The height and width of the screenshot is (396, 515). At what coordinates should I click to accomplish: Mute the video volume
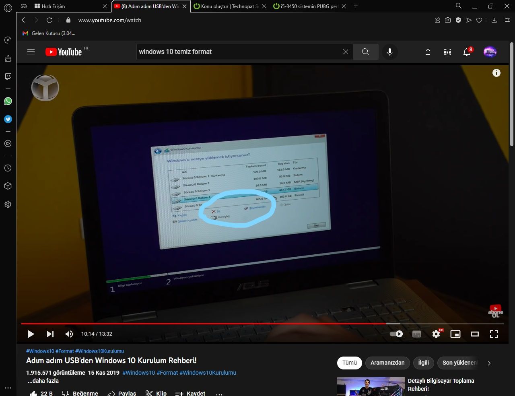pyautogui.click(x=69, y=334)
